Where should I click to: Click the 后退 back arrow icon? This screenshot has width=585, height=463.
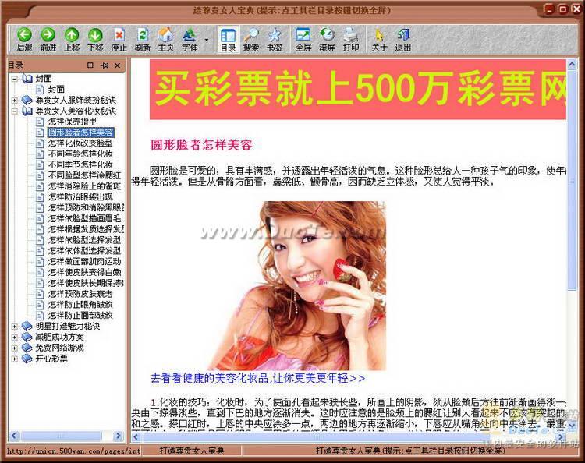pyautogui.click(x=25, y=35)
